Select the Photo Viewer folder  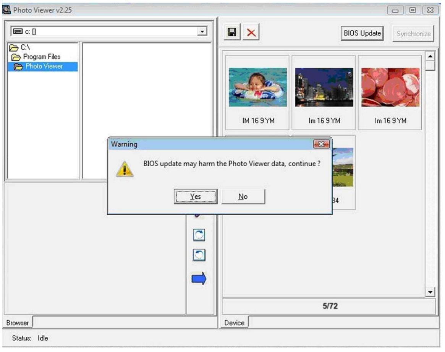(x=44, y=67)
